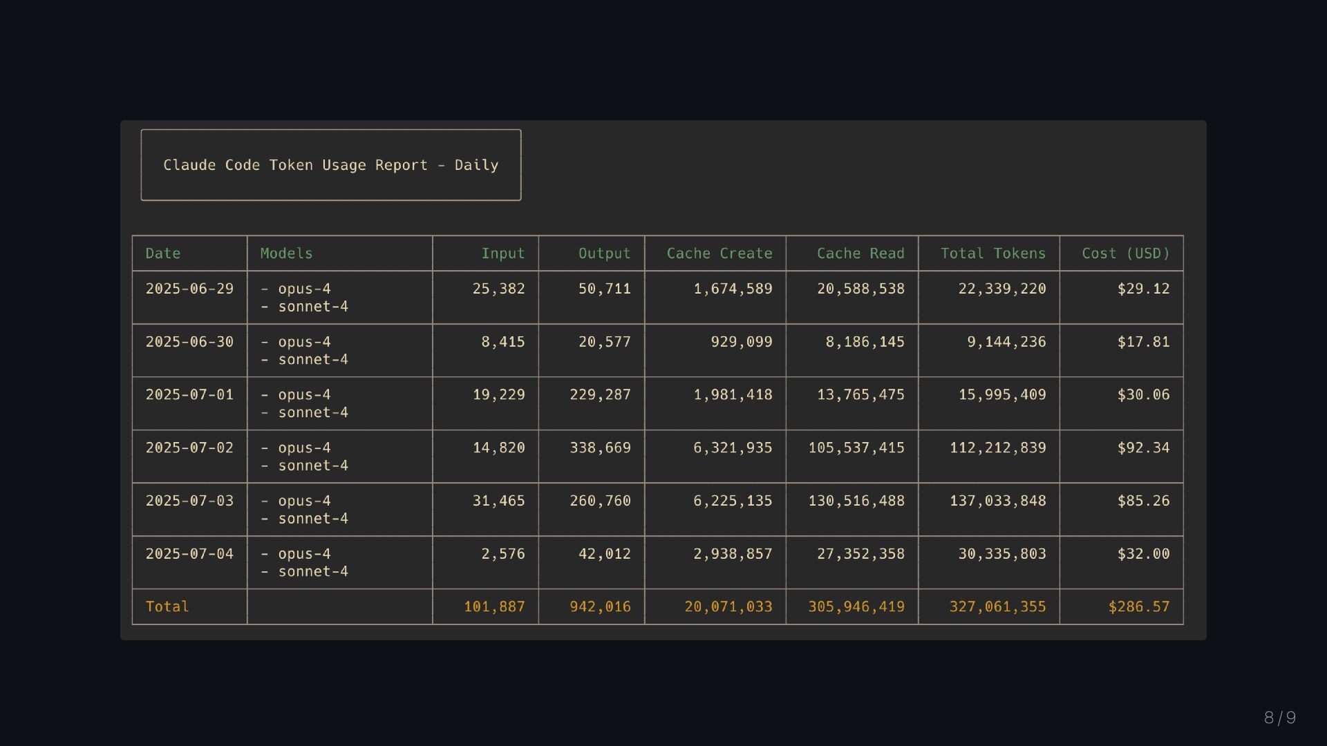1327x746 pixels.
Task: Select the Date column header
Action: tap(163, 254)
